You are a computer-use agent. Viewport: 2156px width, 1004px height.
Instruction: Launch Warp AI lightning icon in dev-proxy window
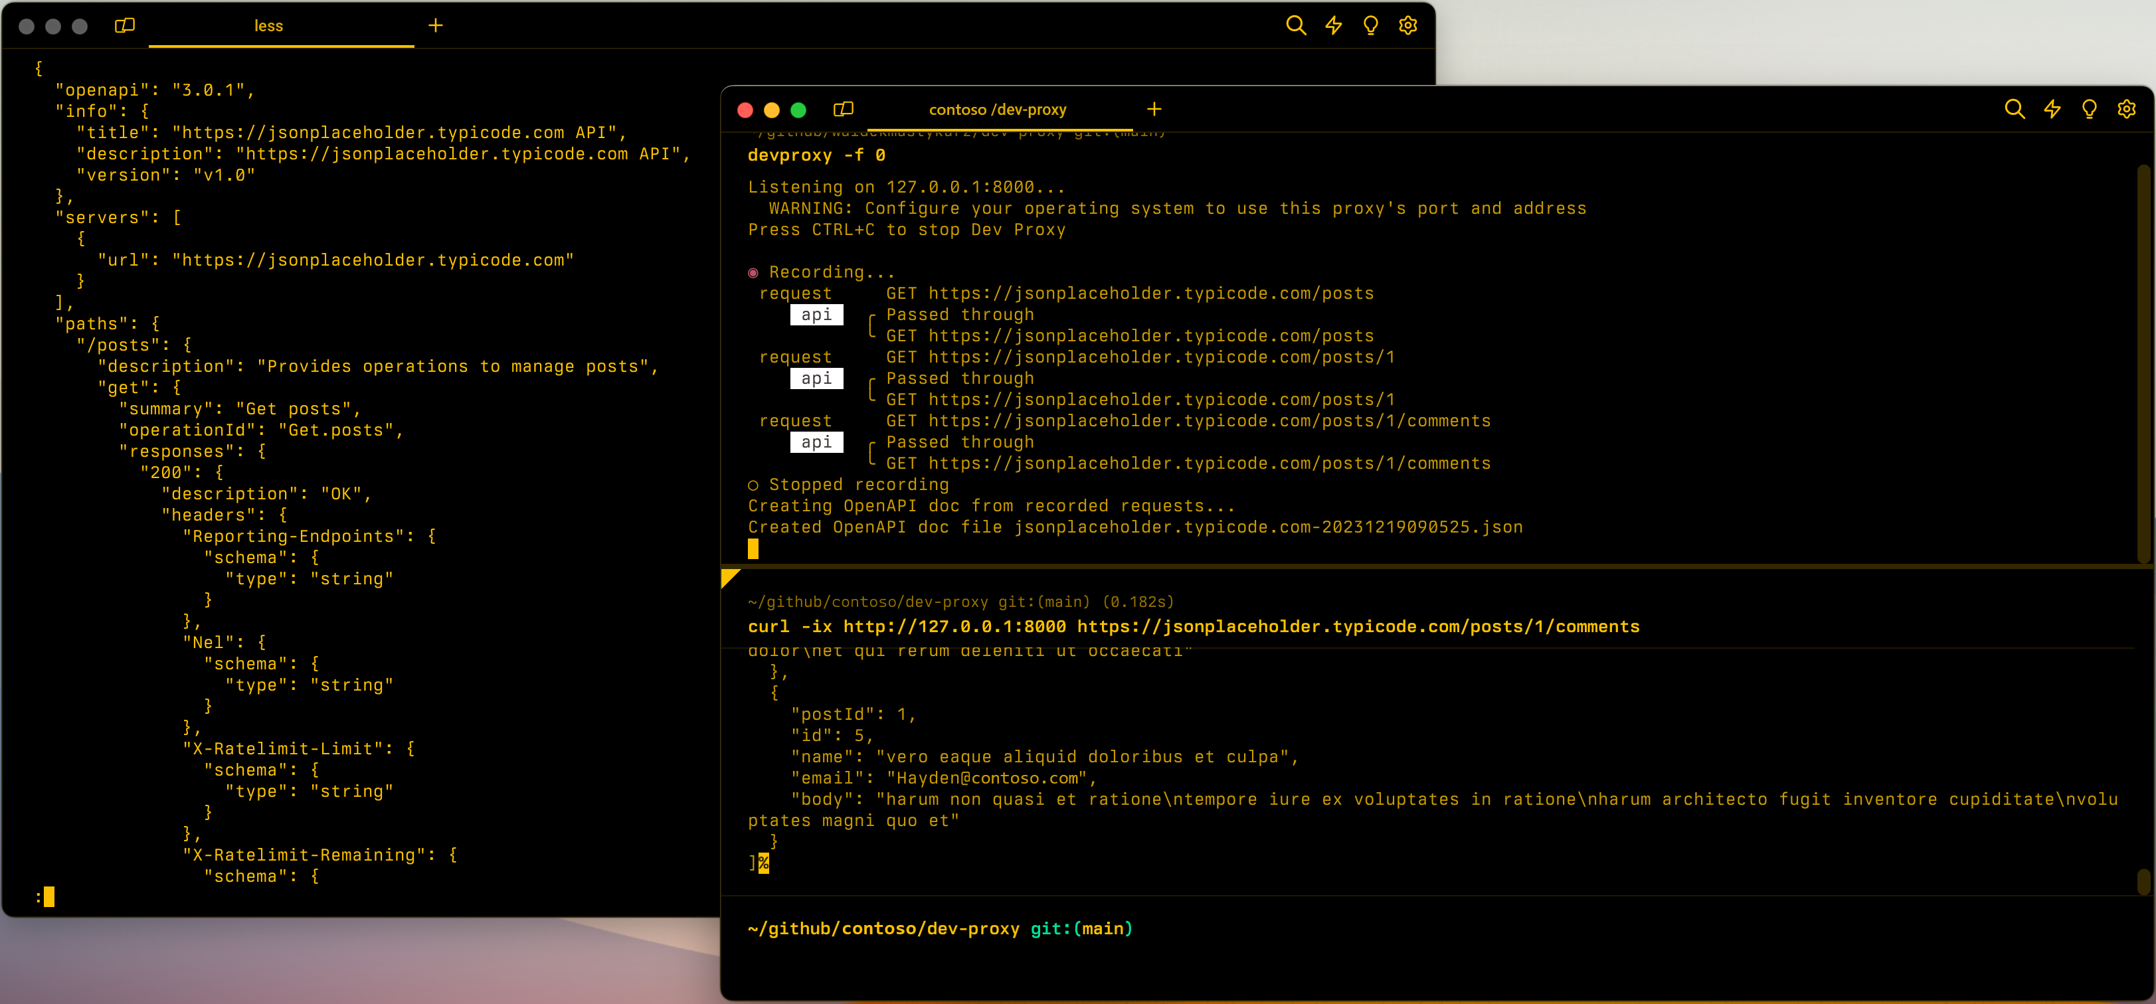[2052, 109]
